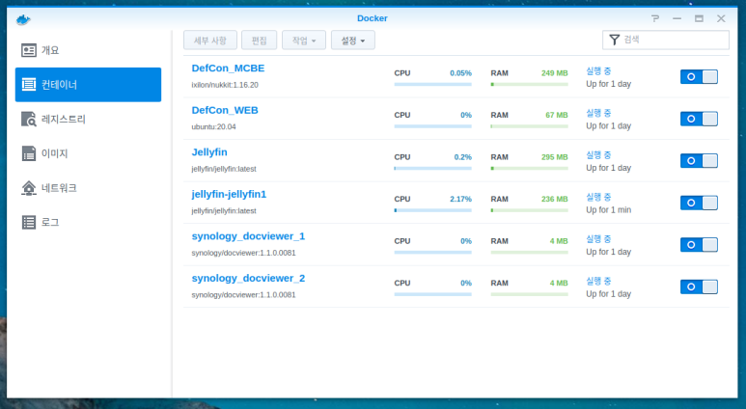Toggle the Jellyfin container power switch
746x409 pixels.
699,160
